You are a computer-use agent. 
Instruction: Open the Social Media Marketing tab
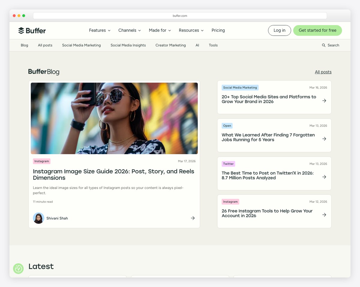81,45
